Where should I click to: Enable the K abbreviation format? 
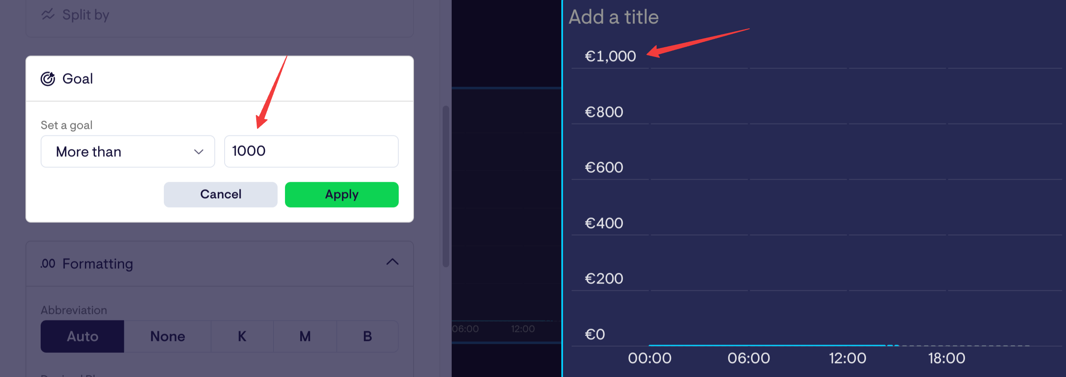(242, 336)
